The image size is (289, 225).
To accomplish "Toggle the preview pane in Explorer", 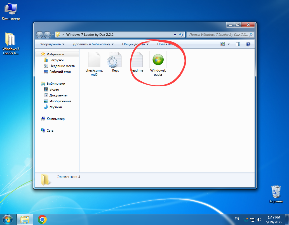I will click(x=238, y=44).
